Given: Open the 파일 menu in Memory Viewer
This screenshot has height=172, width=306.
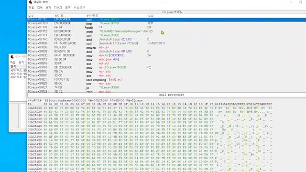Looking at the screenshot, I should click(31, 8).
